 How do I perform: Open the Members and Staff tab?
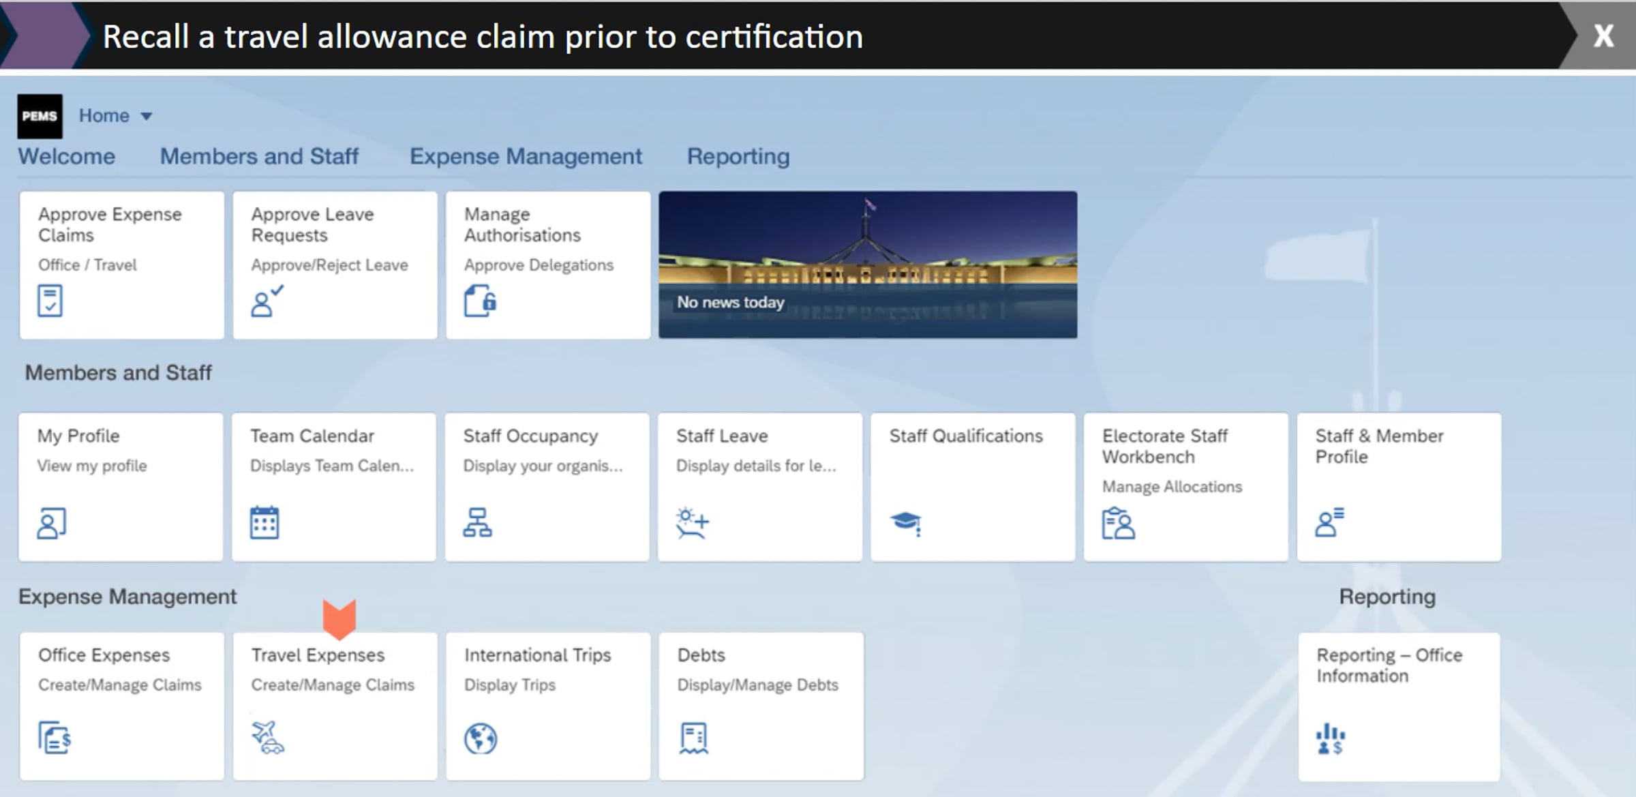click(x=259, y=156)
